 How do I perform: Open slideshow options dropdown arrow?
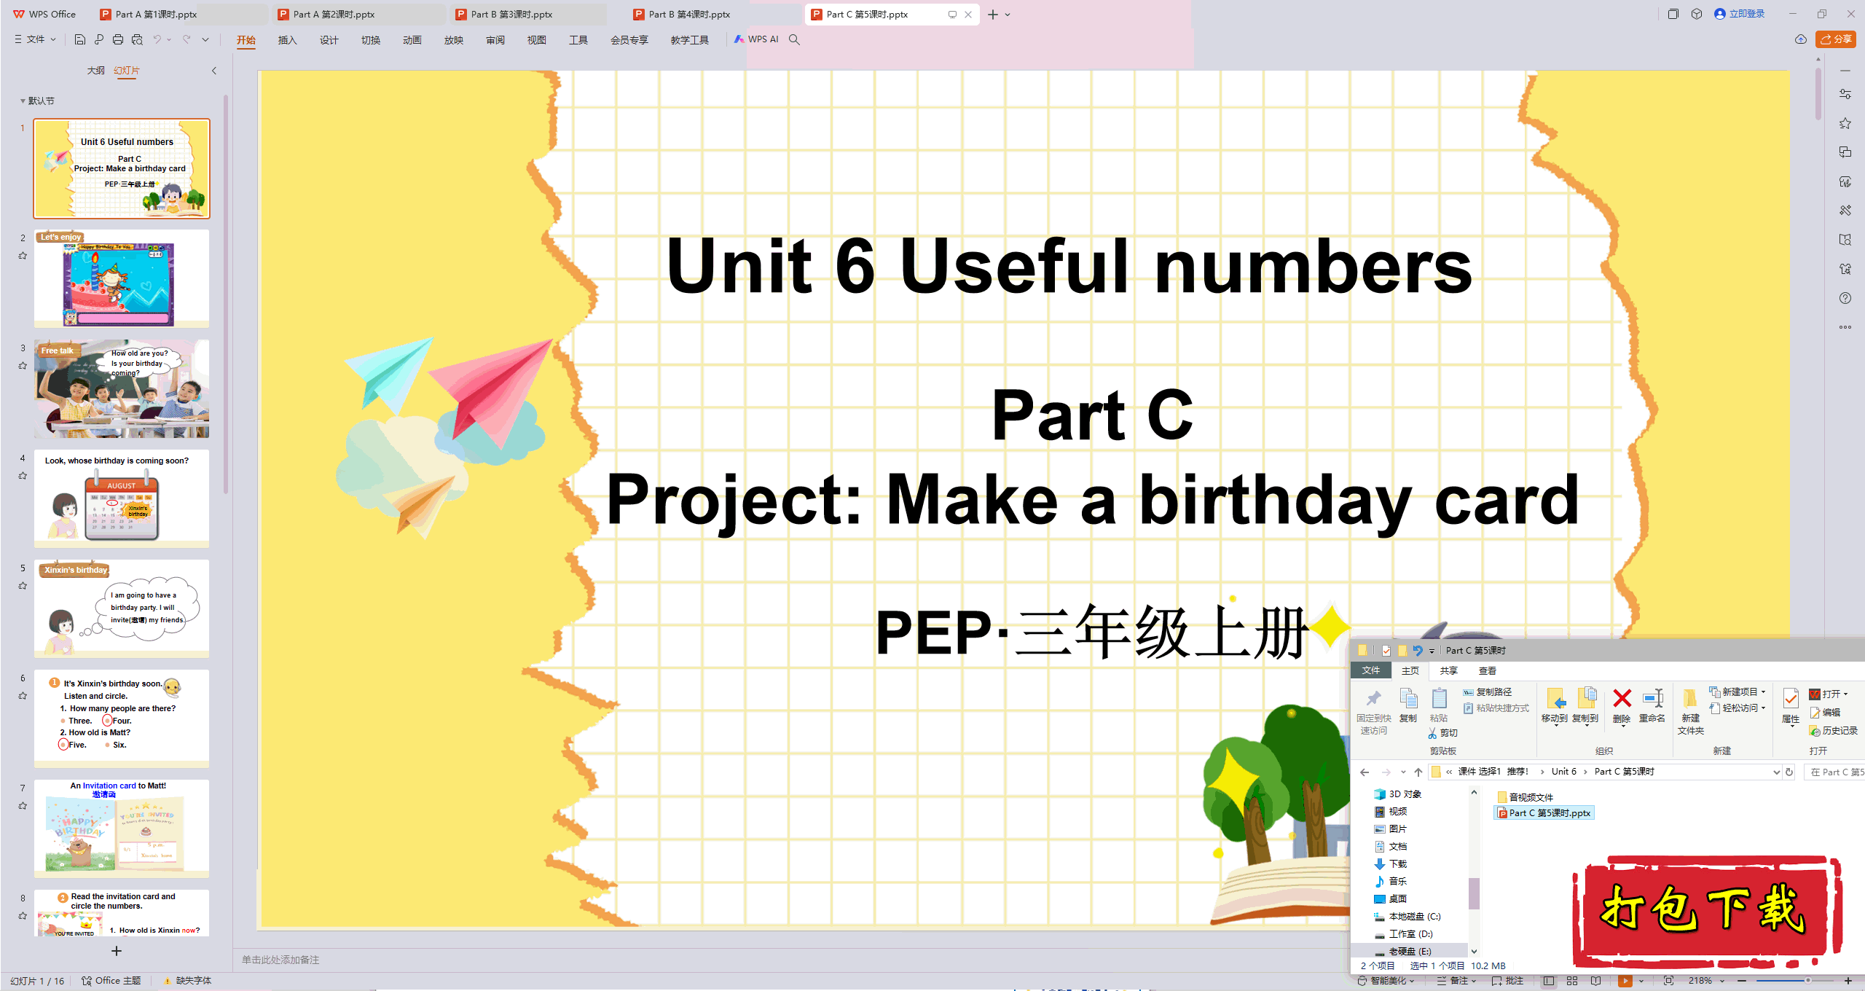tap(1641, 981)
